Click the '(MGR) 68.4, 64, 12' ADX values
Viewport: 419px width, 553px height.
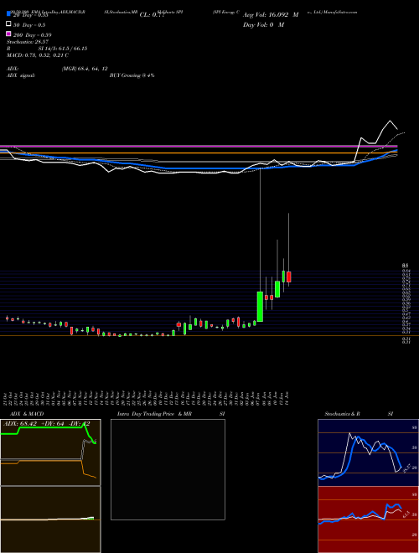(85, 69)
